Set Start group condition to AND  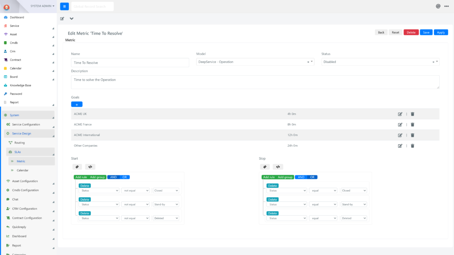click(x=113, y=177)
